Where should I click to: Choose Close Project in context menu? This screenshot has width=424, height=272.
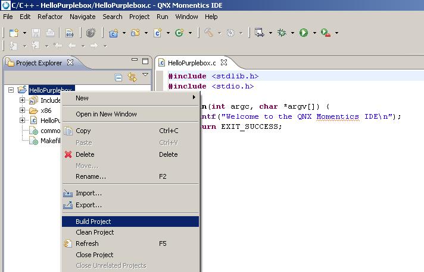[x=130, y=255]
